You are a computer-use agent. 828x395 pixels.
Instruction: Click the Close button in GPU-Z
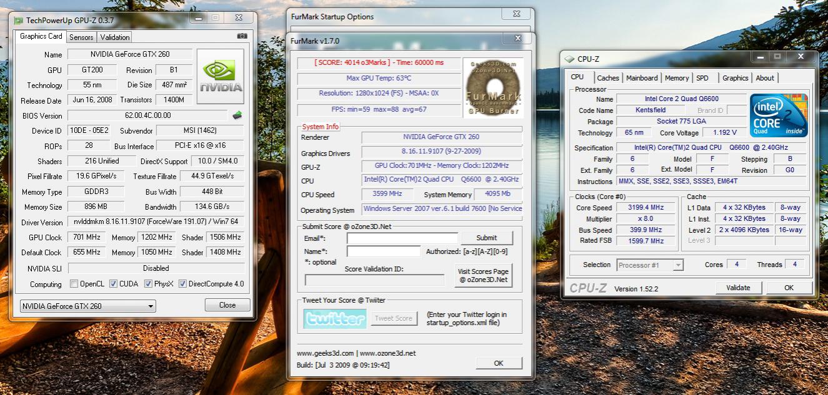coord(227,305)
